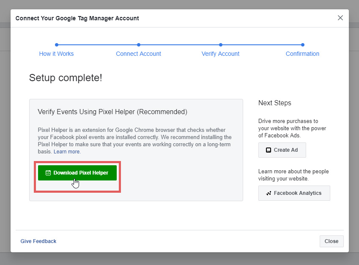359x265 pixels.
Task: Go to the Confirmation step
Action: coord(302,54)
